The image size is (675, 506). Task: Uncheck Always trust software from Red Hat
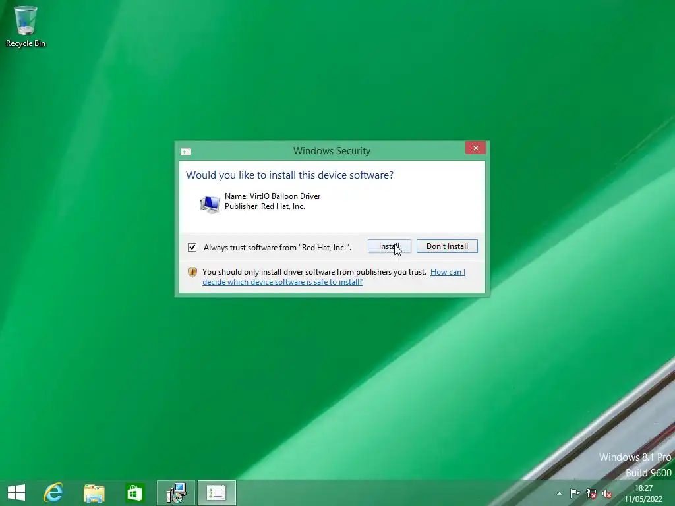point(192,248)
